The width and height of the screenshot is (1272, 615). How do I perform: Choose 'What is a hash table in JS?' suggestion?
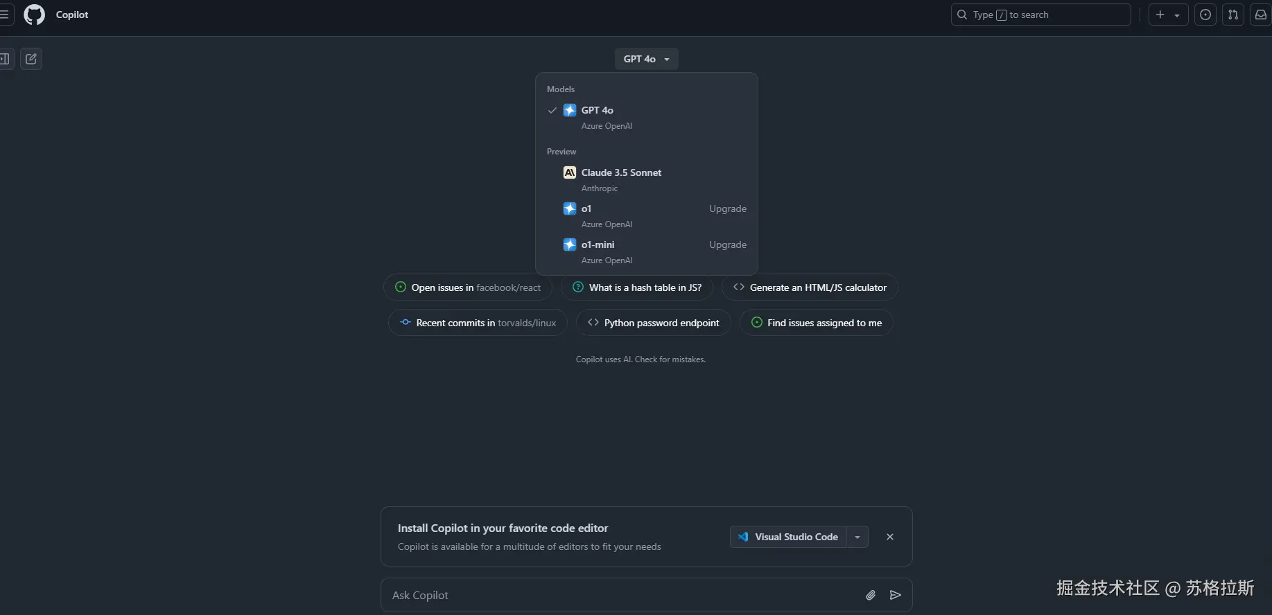pyautogui.click(x=637, y=287)
